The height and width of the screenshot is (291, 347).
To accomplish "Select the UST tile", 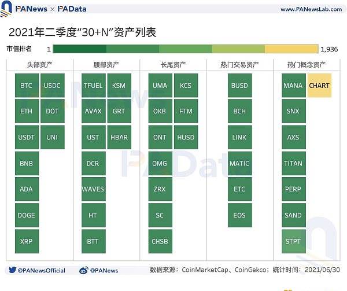I will click(x=94, y=137).
